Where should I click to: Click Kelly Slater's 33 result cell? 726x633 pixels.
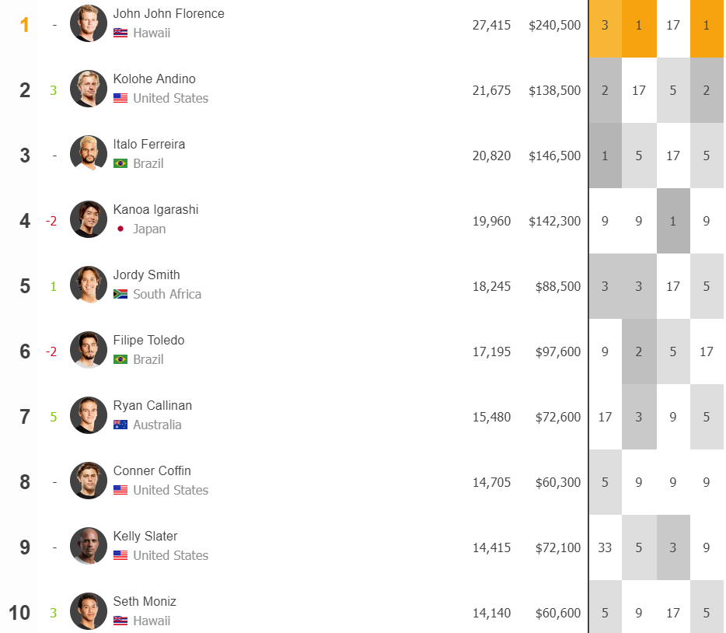[606, 547]
